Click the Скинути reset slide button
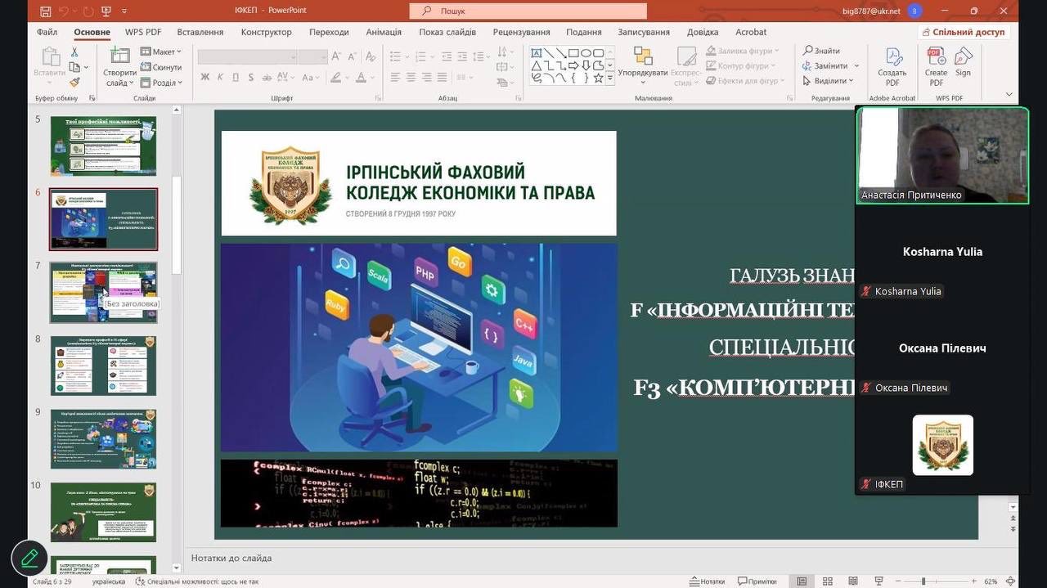This screenshot has height=588, width=1047. pos(161,67)
